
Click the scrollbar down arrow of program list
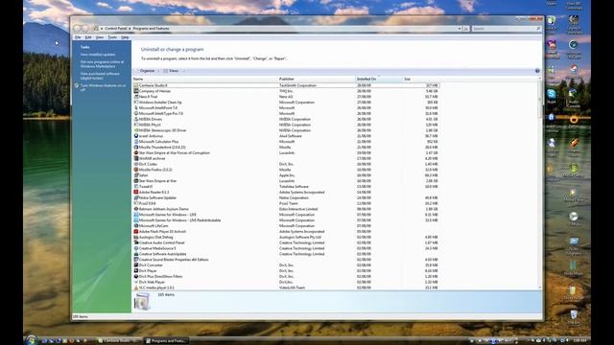(x=540, y=287)
